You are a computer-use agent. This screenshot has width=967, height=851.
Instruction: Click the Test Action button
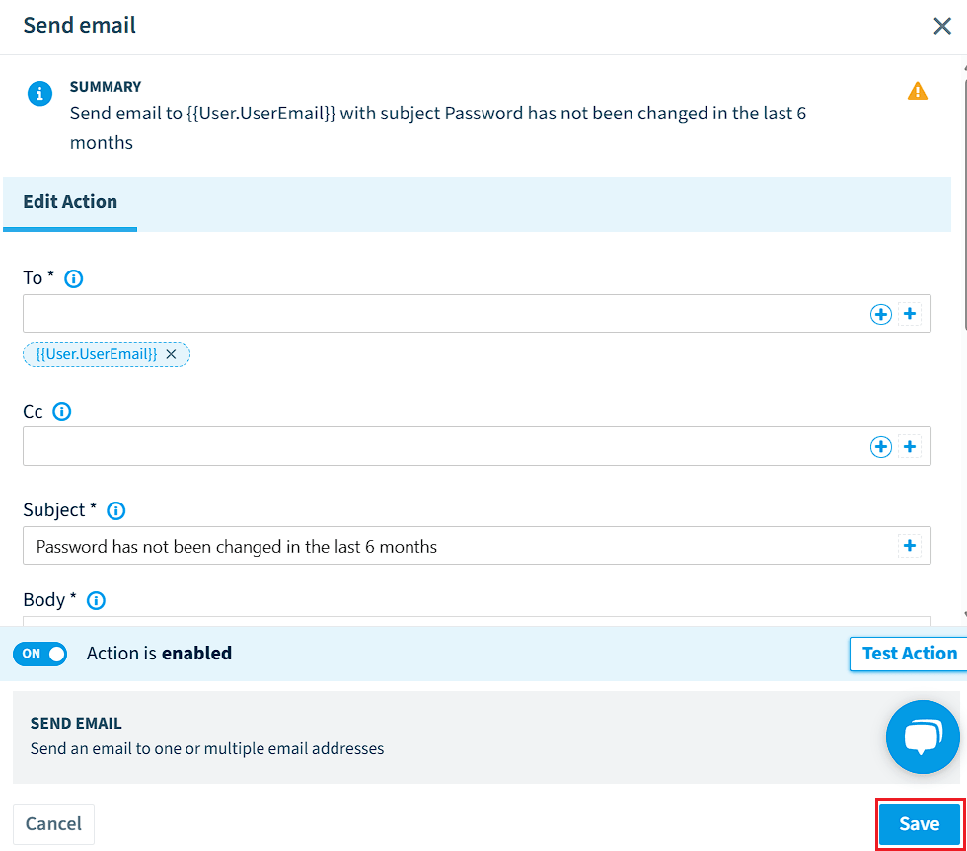[909, 654]
